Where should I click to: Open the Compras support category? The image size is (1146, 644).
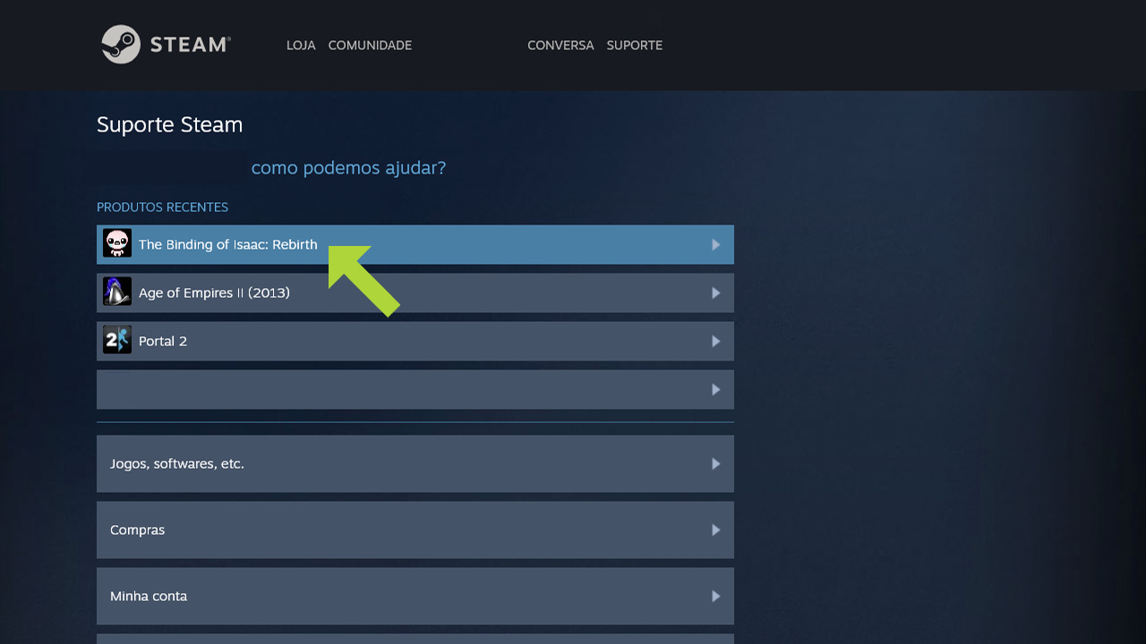[x=415, y=530]
